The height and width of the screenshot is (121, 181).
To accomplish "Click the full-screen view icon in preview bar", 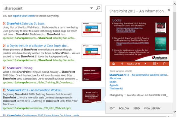I will pyautogui.click(x=164, y=64).
